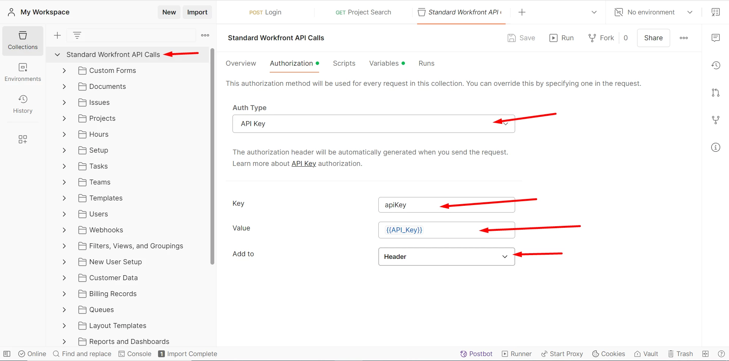Run the collection with Run button
Viewport: 729px width, 361px height.
(x=561, y=38)
